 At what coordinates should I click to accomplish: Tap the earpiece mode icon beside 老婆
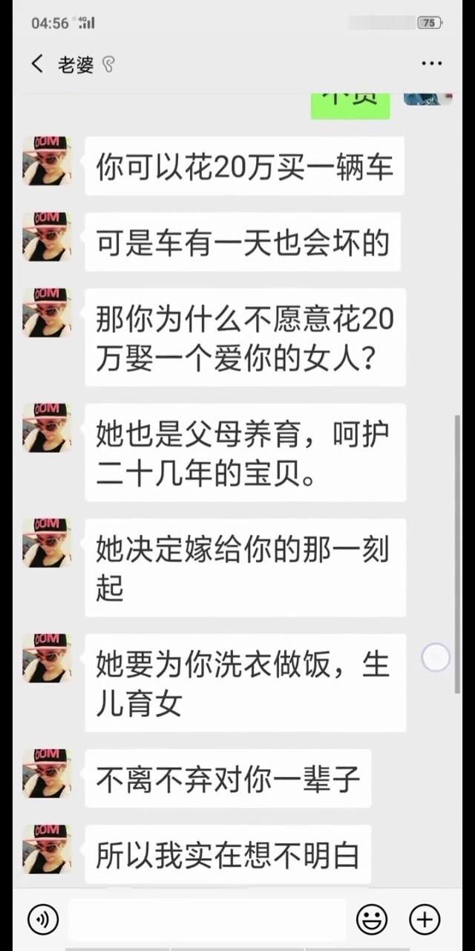point(108,65)
